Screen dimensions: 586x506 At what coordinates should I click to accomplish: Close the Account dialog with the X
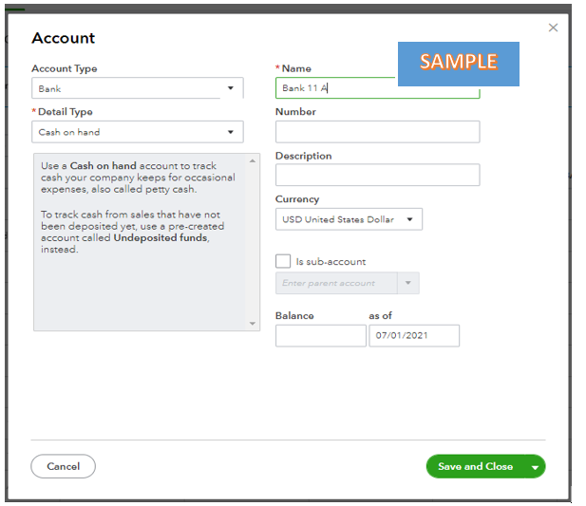(554, 28)
